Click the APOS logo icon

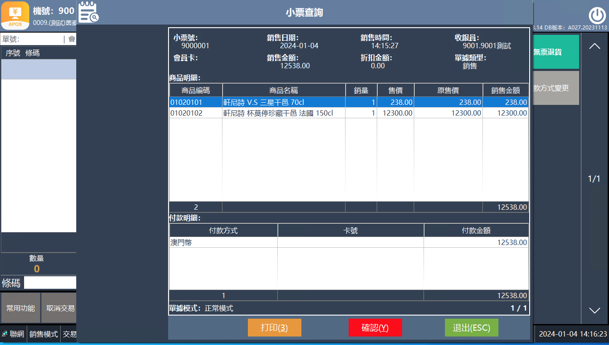pyautogui.click(x=15, y=15)
